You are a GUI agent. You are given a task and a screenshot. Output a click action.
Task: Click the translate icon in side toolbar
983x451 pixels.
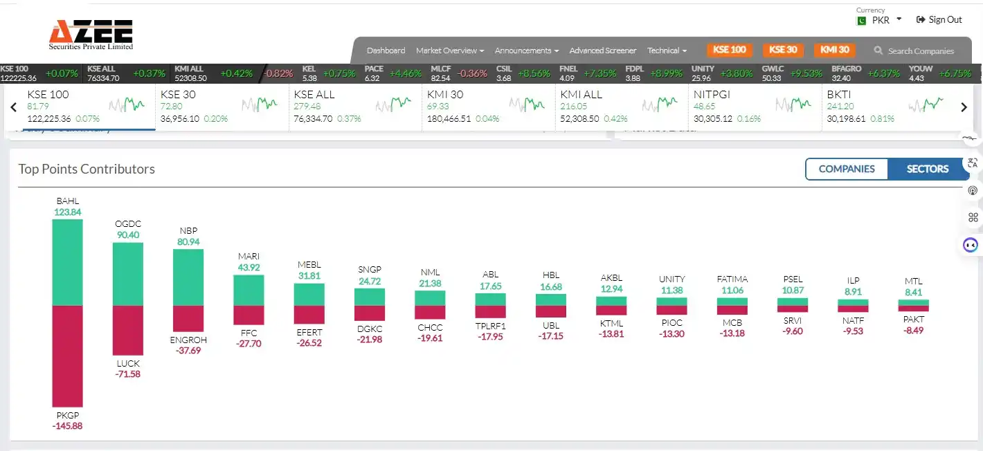(x=973, y=163)
